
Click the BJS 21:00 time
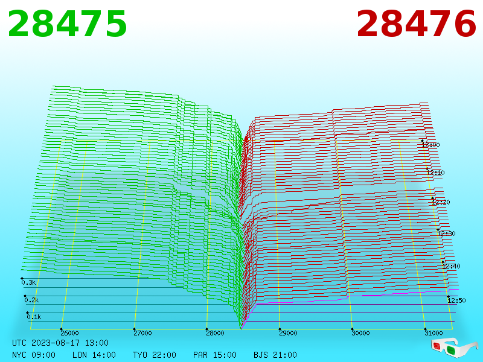click(275, 355)
